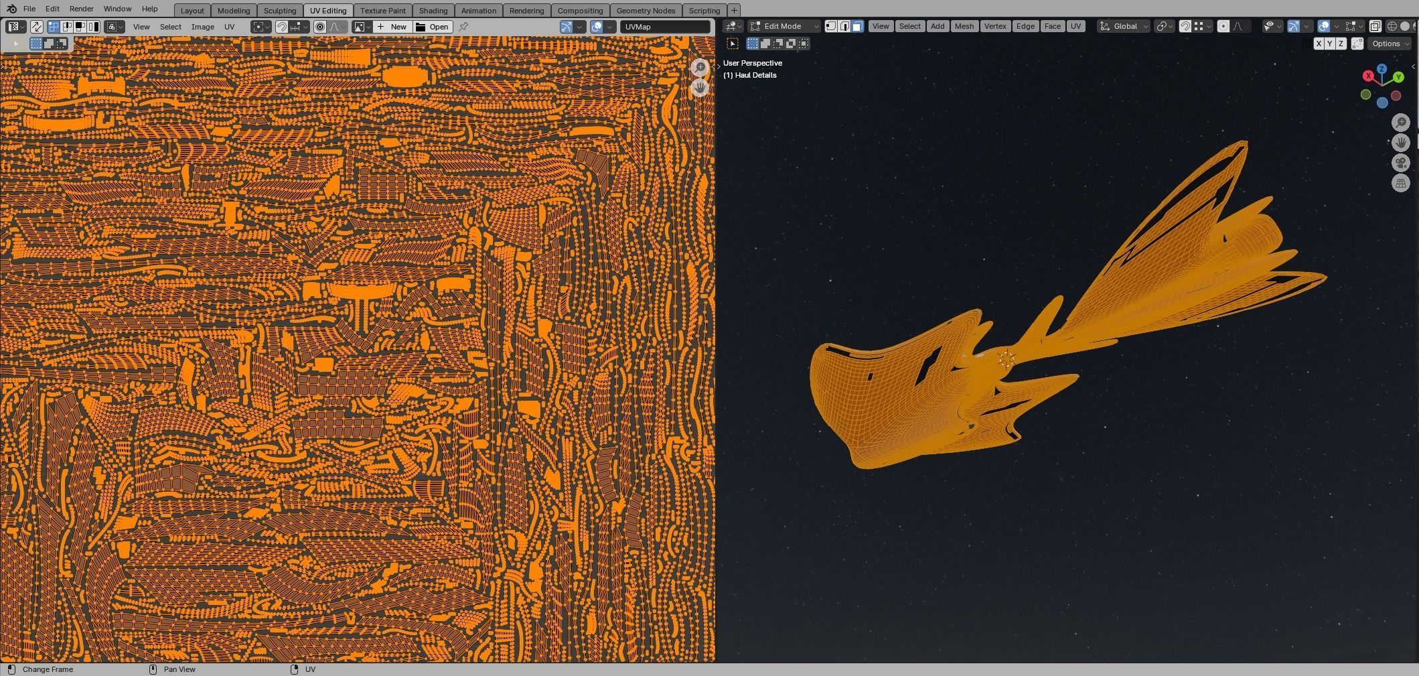Viewport: 1419px width, 676px height.
Task: Select tweak tool icon in 3D viewport
Action: pyautogui.click(x=733, y=44)
